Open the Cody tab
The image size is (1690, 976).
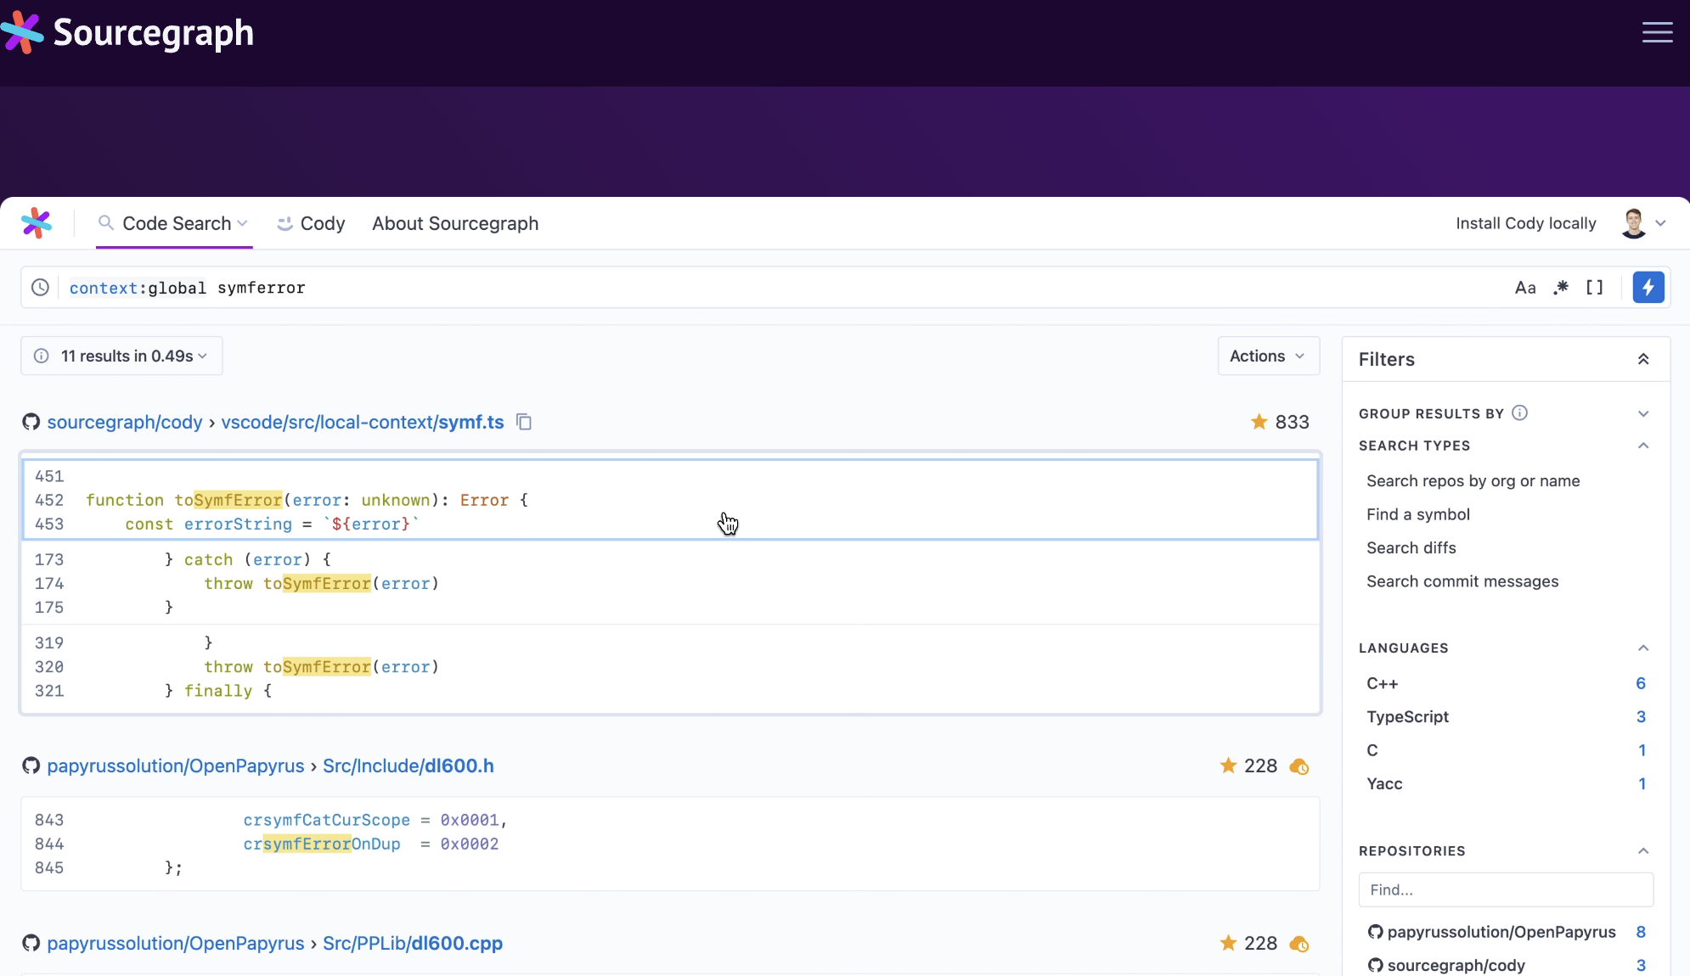pyautogui.click(x=311, y=223)
